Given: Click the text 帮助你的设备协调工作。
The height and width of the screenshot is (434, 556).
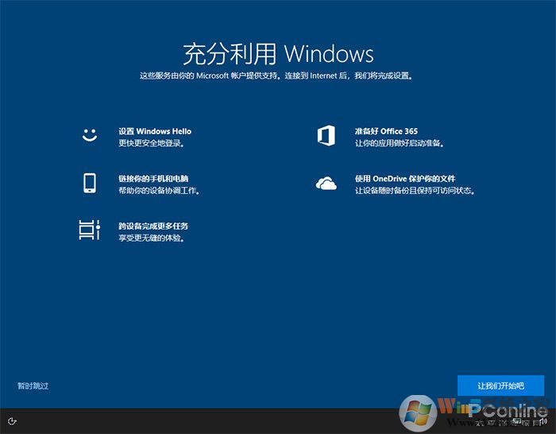Looking at the screenshot, I should point(159,191).
